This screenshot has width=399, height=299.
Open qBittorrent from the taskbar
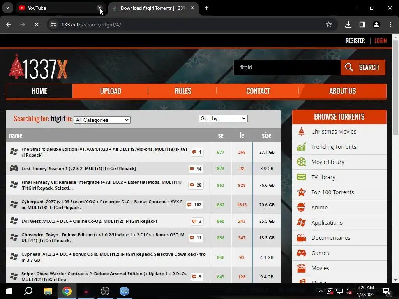click(x=124, y=291)
